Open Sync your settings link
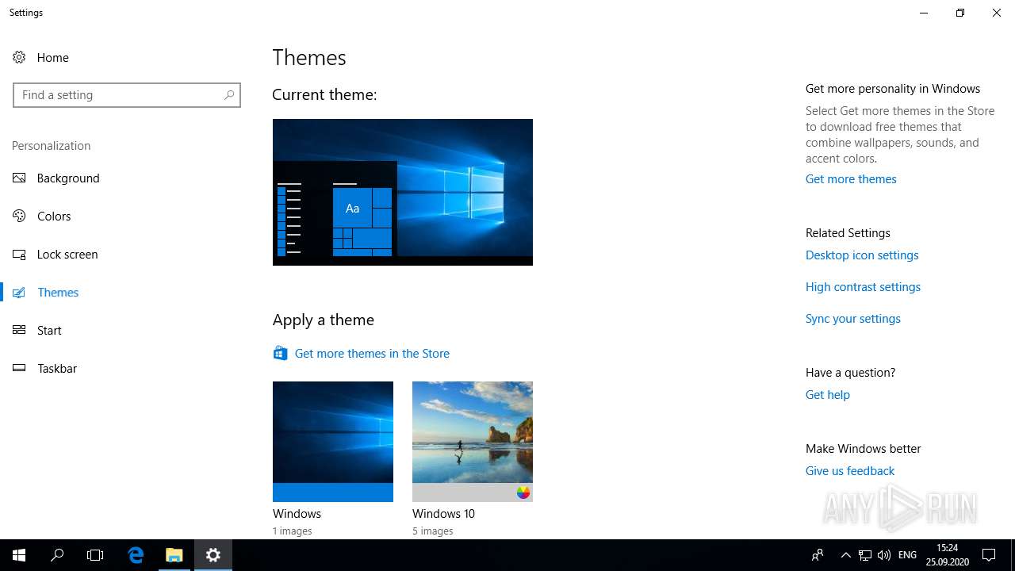Screen dimensions: 1015x571 tap(853, 319)
